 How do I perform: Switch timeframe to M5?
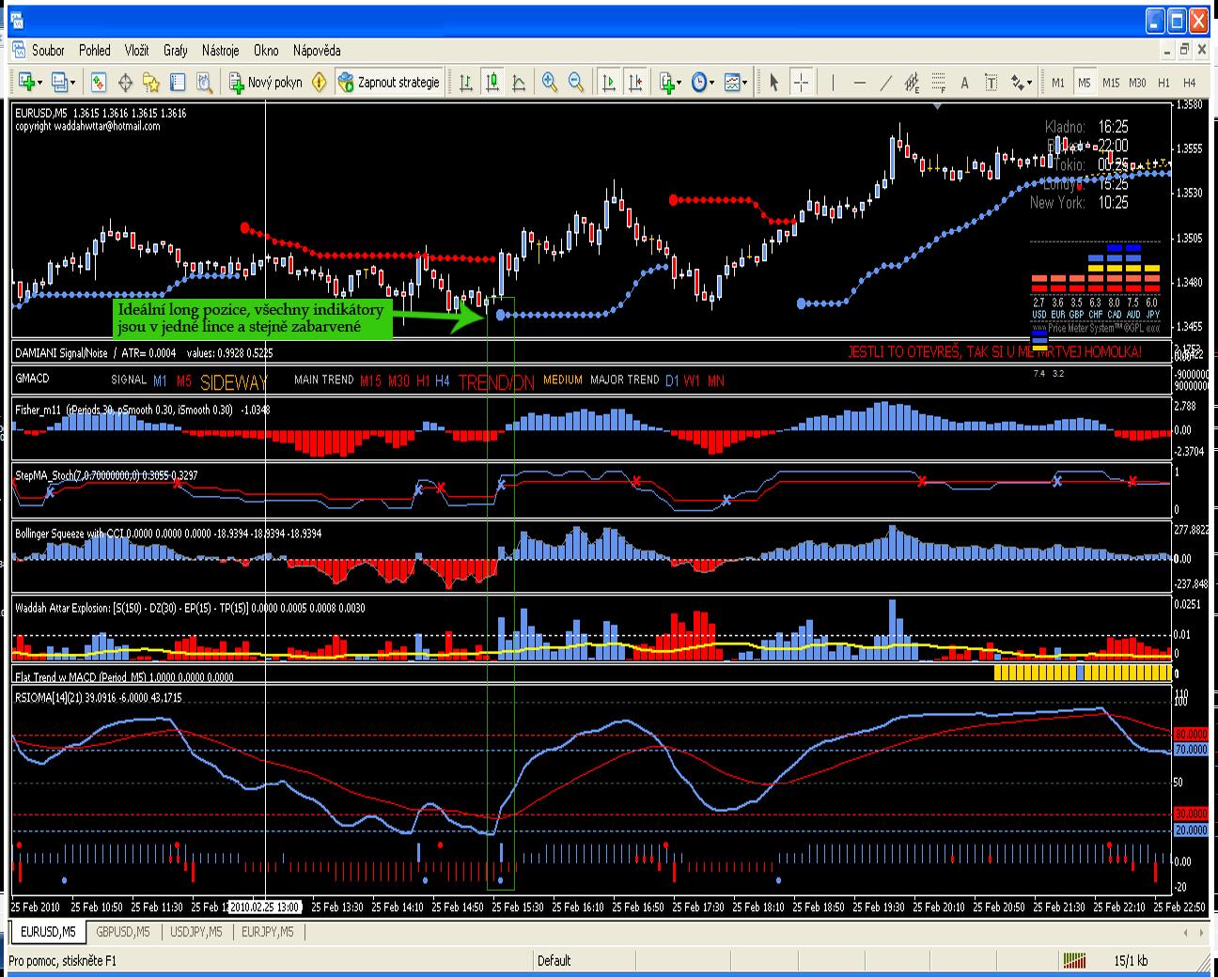point(1085,83)
